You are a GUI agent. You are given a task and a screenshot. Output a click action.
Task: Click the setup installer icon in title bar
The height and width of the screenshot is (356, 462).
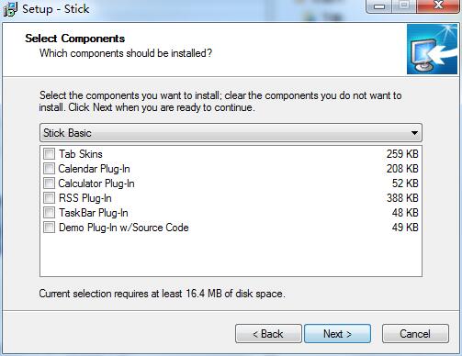10,8
